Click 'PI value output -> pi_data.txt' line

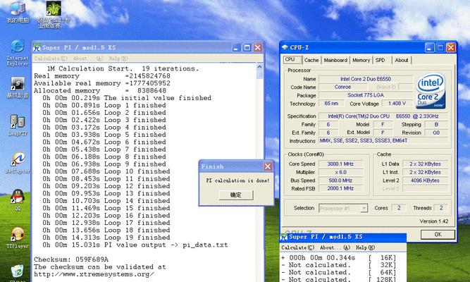(x=135, y=245)
